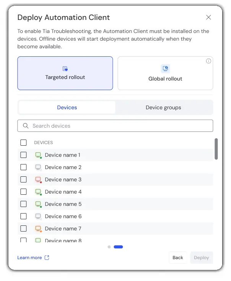The image size is (231, 281).
Task: Switch to the Device groups tab
Action: [163, 107]
